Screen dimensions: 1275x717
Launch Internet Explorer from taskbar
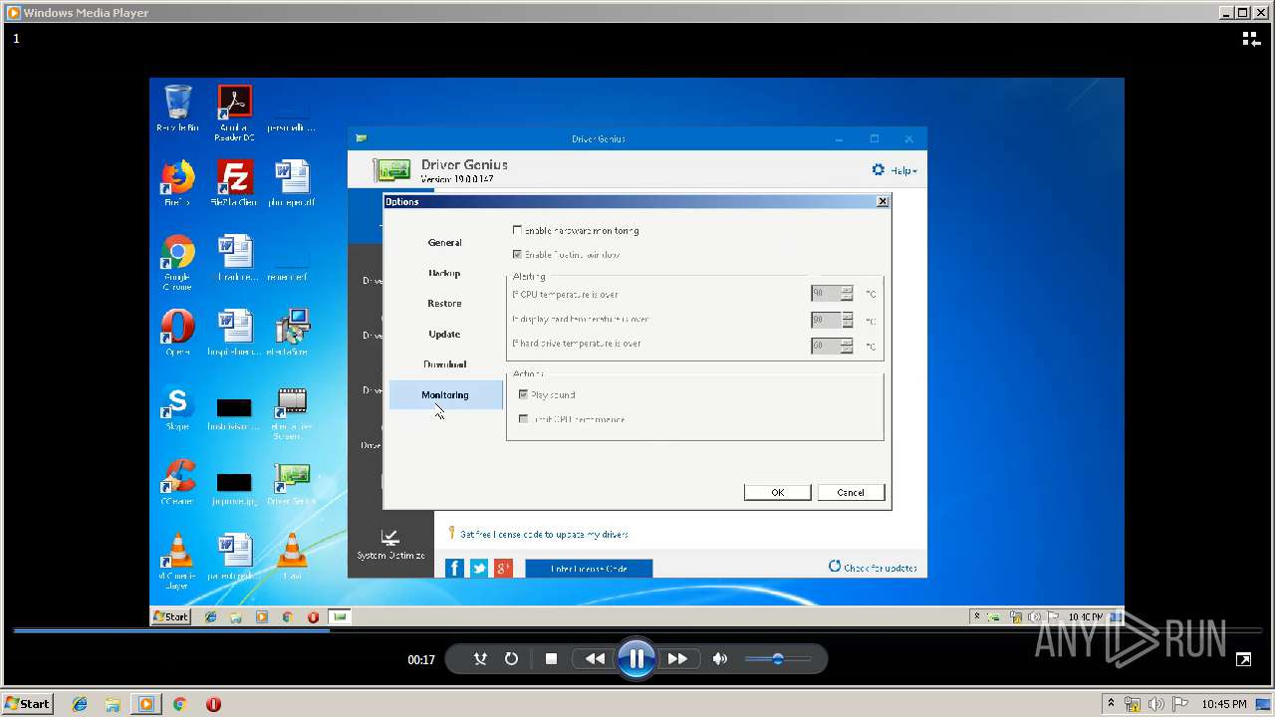point(80,704)
